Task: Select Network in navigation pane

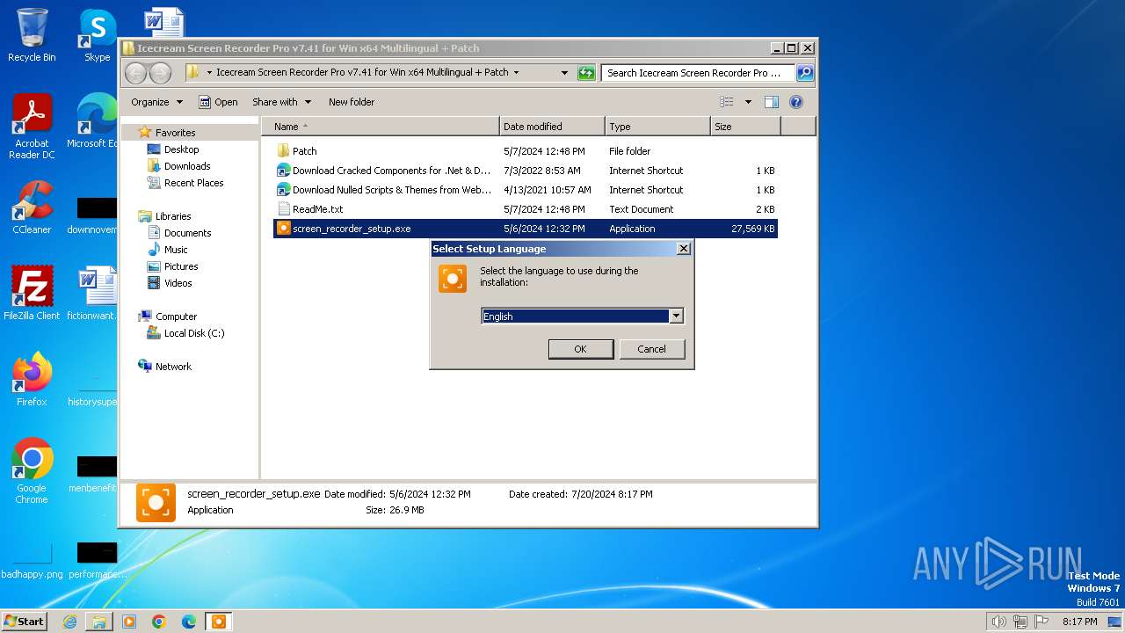Action: 173,367
